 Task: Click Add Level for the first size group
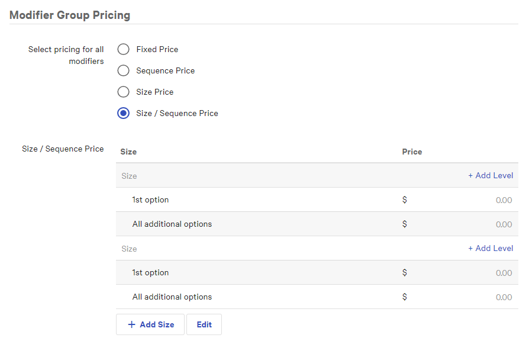pos(491,175)
